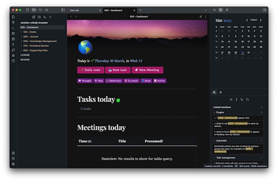Collapse the Task management backlinks group
Screen dimensions: 278x181
click(214, 158)
